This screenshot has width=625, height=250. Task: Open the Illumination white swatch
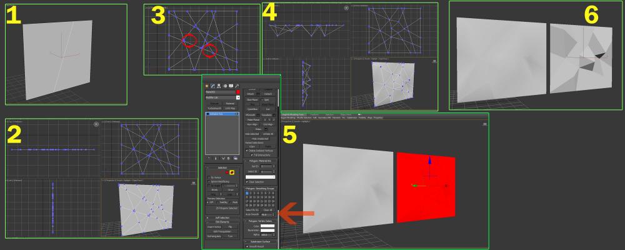pyautogui.click(x=267, y=231)
